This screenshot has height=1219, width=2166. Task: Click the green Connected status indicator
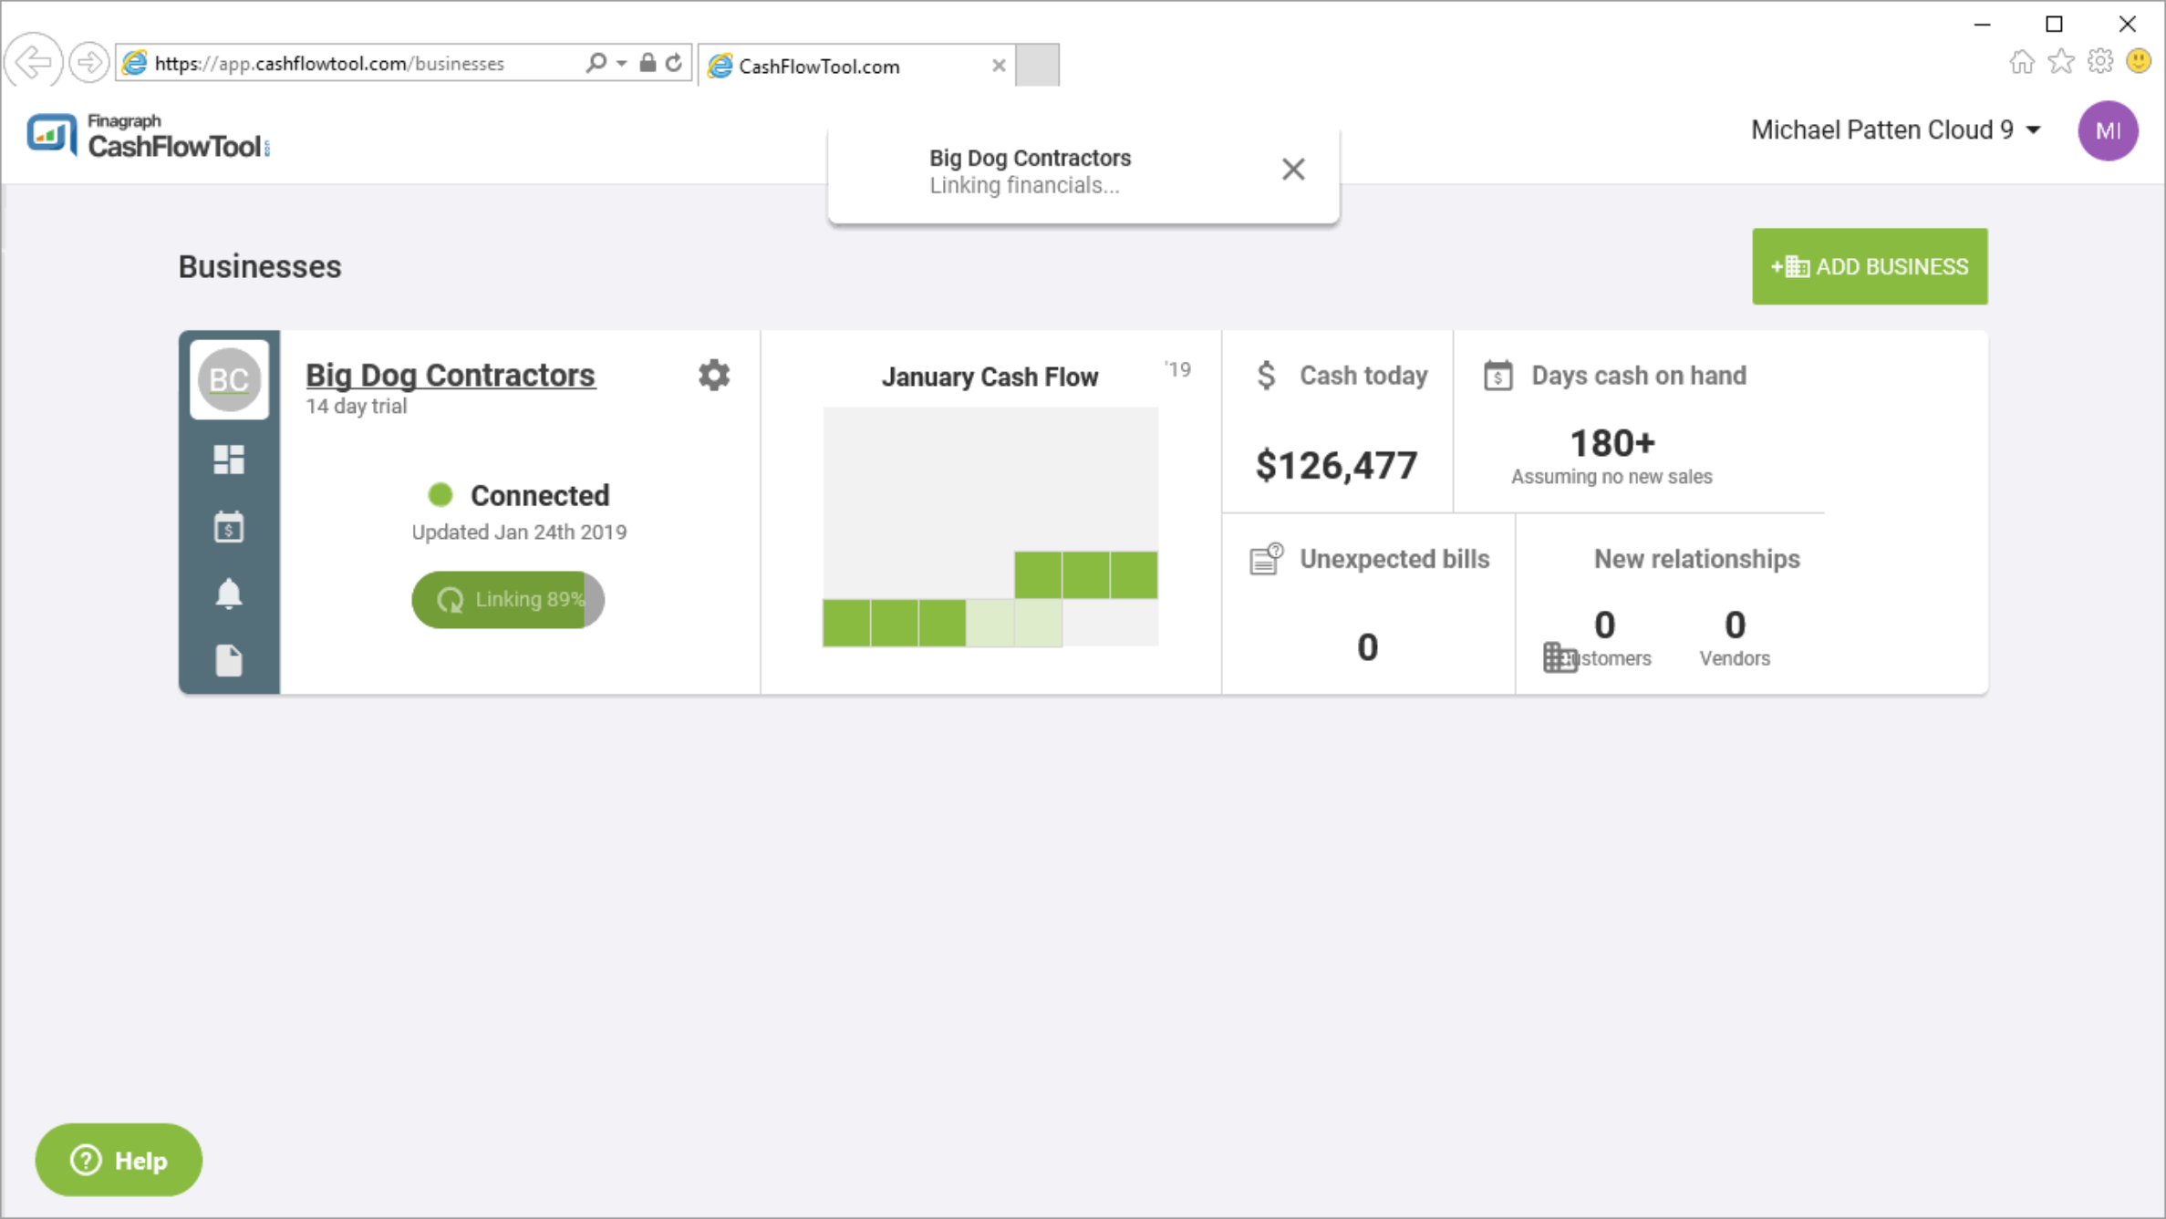440,495
